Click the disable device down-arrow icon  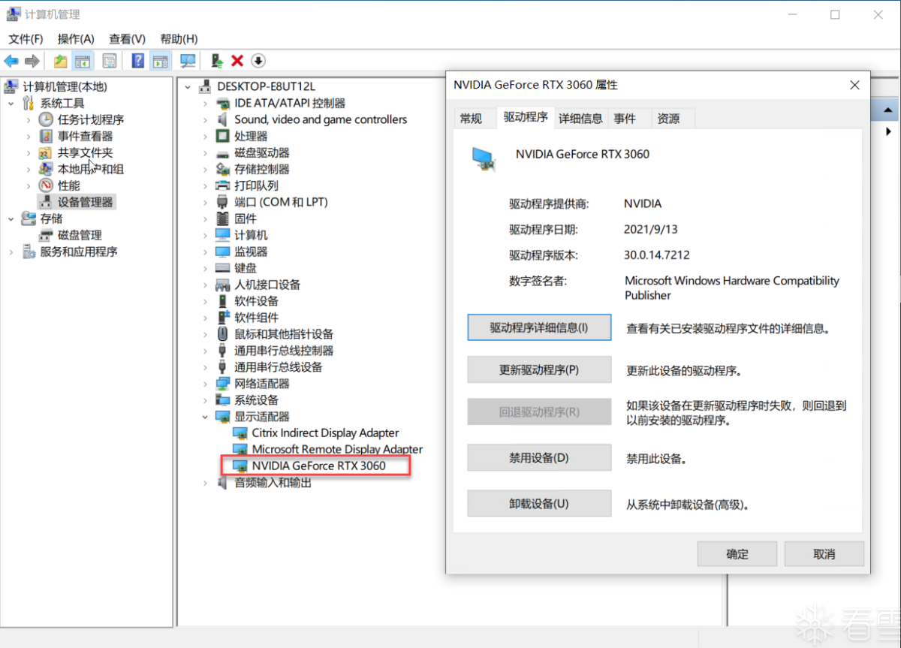point(258,61)
